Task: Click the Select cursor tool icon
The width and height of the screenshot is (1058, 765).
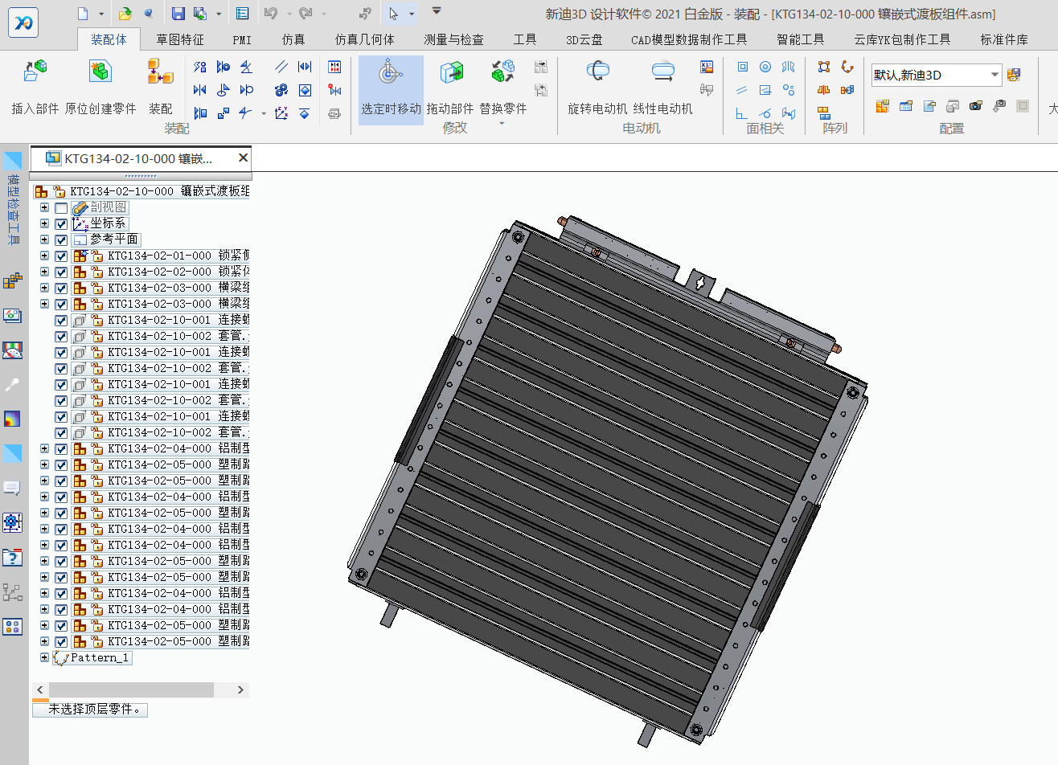Action: [x=393, y=14]
